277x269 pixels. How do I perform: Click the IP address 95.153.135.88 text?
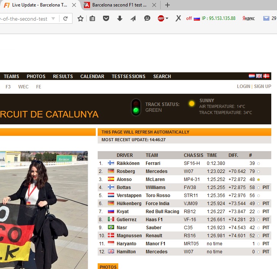click(219, 18)
